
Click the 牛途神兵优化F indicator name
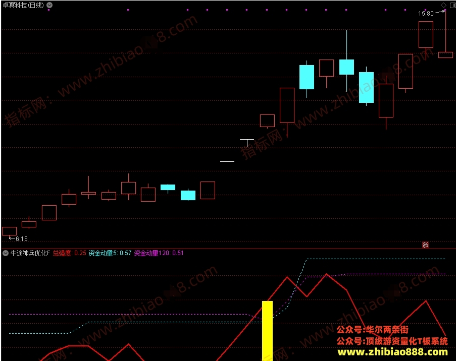pyautogui.click(x=30, y=253)
